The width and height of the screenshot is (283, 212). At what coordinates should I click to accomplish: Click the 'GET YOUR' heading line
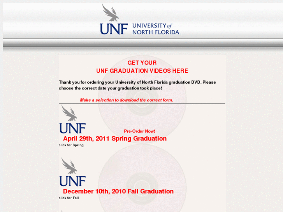(x=142, y=63)
